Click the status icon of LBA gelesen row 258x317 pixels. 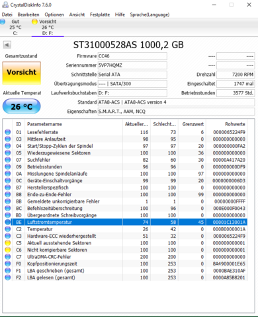(8, 277)
